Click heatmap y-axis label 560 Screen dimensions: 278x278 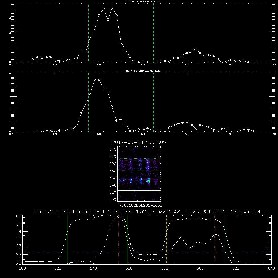(x=113, y=178)
